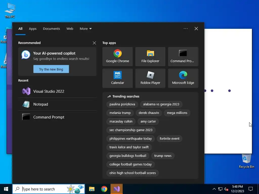Click Try the new Bing button
Viewport: 259px width, 194px height.
pos(51,69)
